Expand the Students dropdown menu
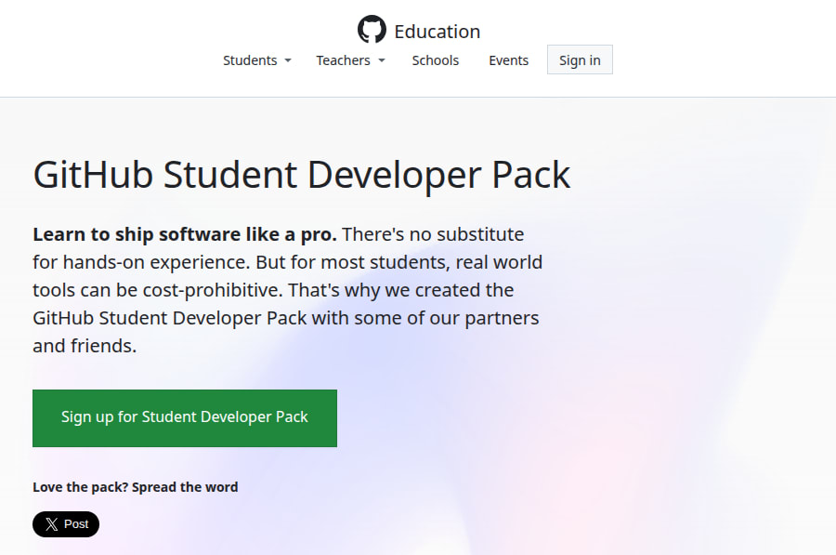The height and width of the screenshot is (555, 836). coord(257,60)
